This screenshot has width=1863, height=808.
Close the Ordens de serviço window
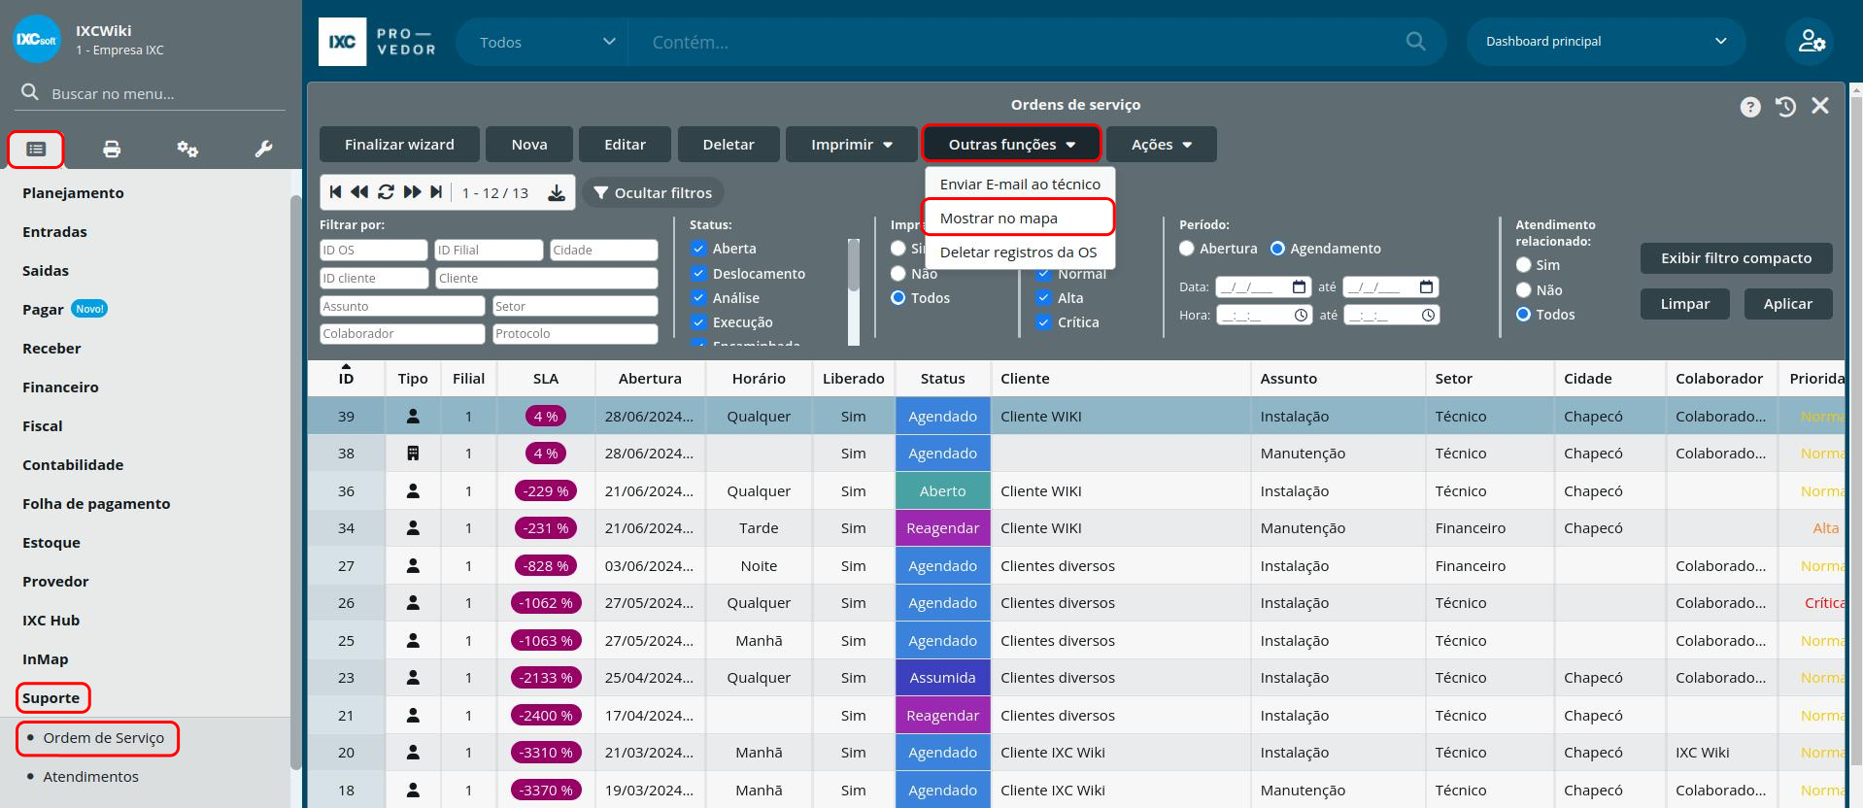[x=1820, y=105]
